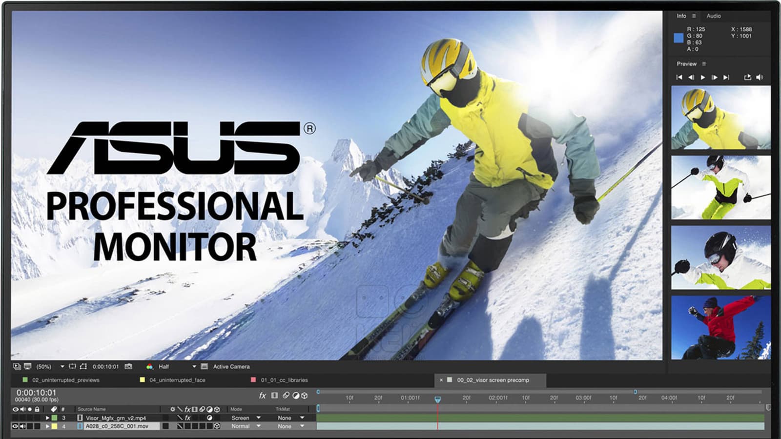Click the Source Name column header
Image resolution: width=781 pixels, height=439 pixels.
pyautogui.click(x=91, y=409)
